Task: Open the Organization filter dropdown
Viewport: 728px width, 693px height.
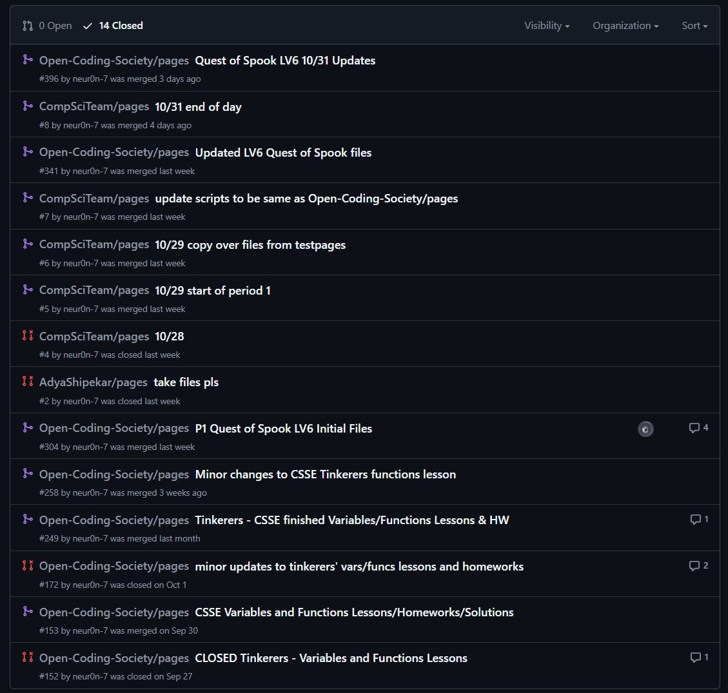Action: pos(625,26)
